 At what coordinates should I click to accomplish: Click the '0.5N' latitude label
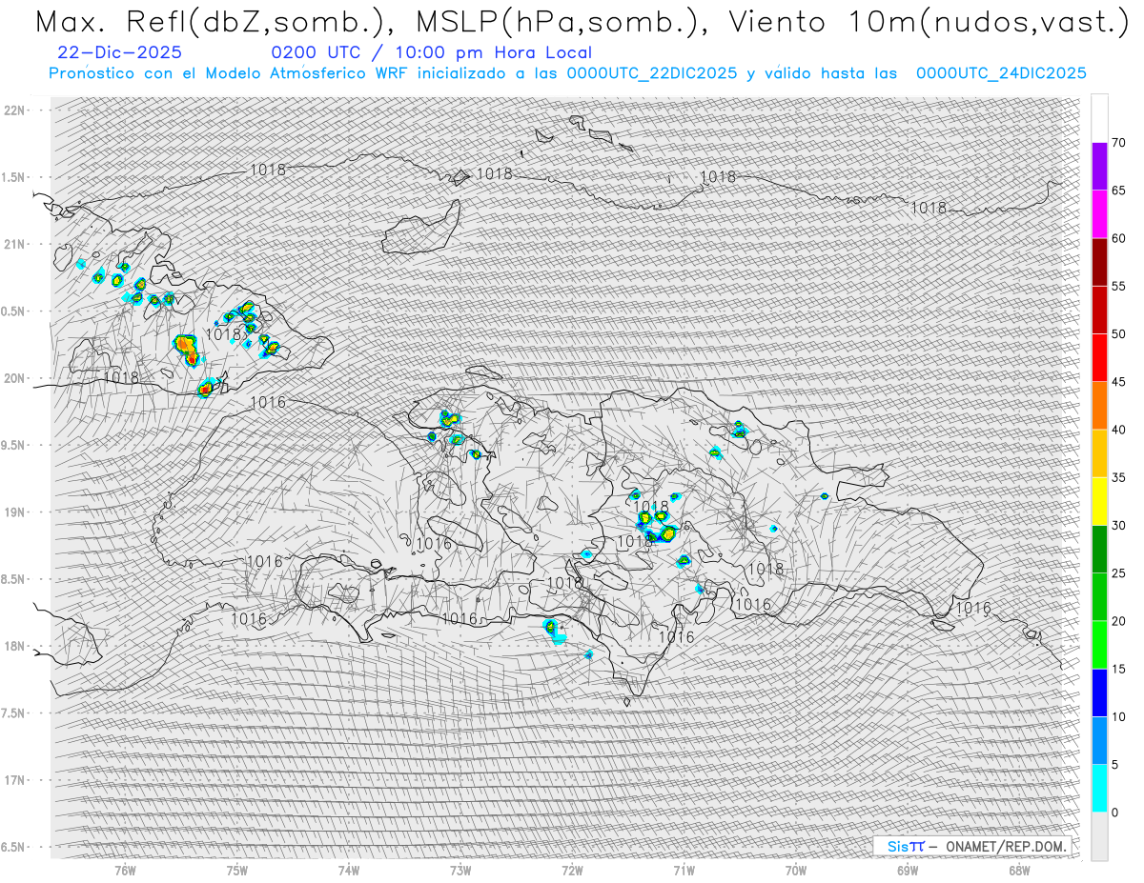coord(13,311)
